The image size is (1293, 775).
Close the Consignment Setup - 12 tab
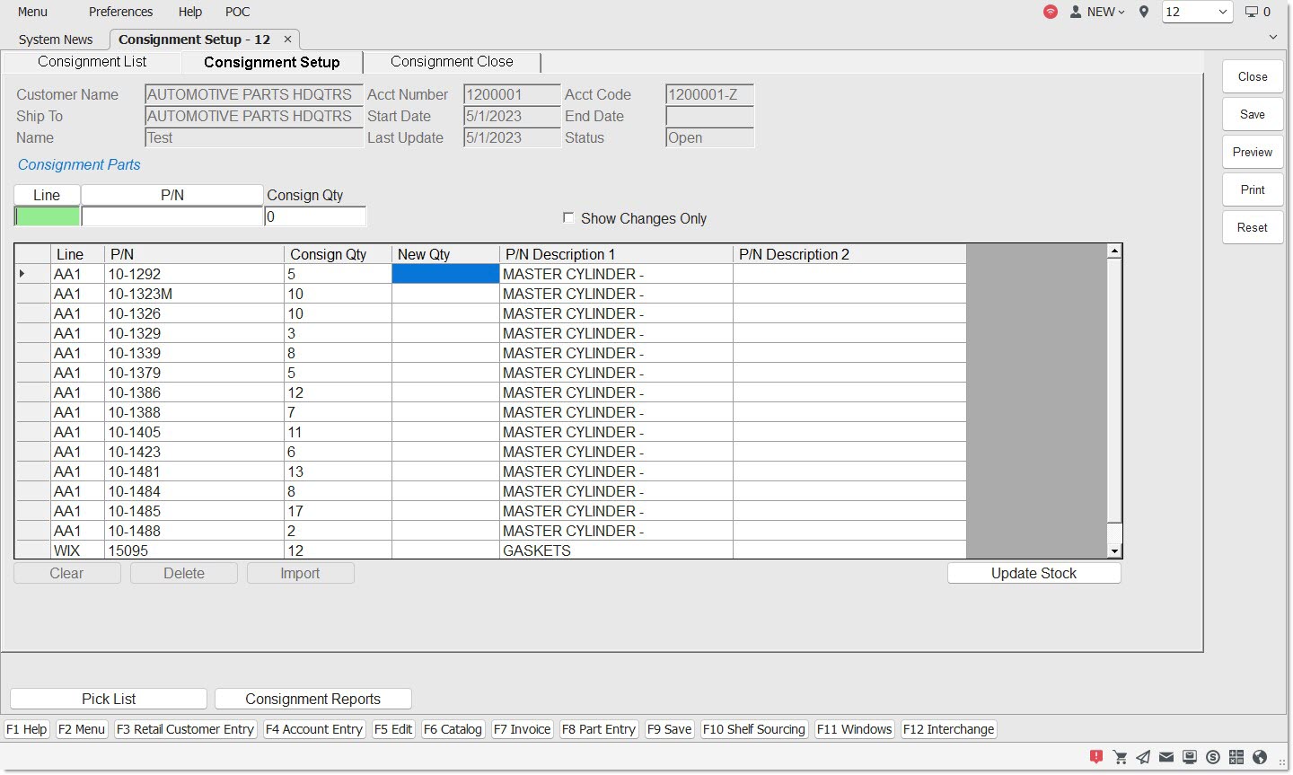287,40
